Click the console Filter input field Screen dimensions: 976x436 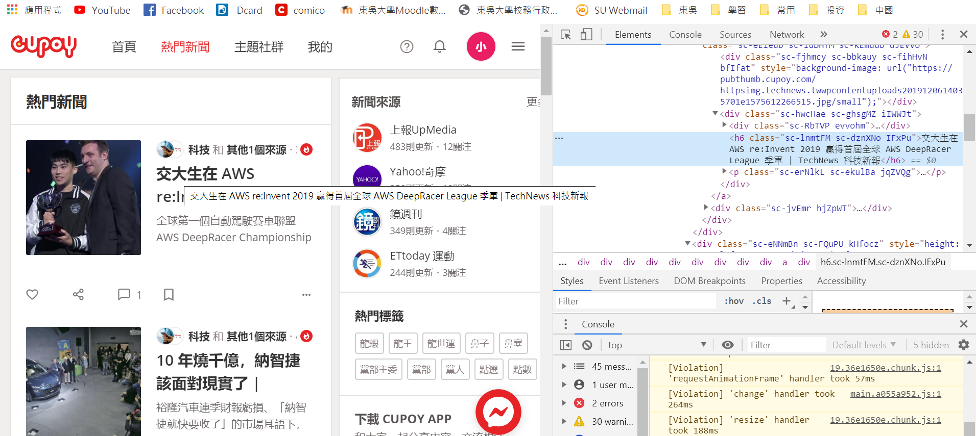(x=787, y=345)
